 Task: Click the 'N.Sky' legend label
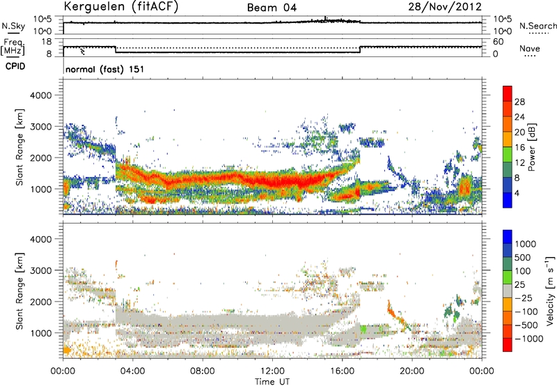tap(13, 26)
